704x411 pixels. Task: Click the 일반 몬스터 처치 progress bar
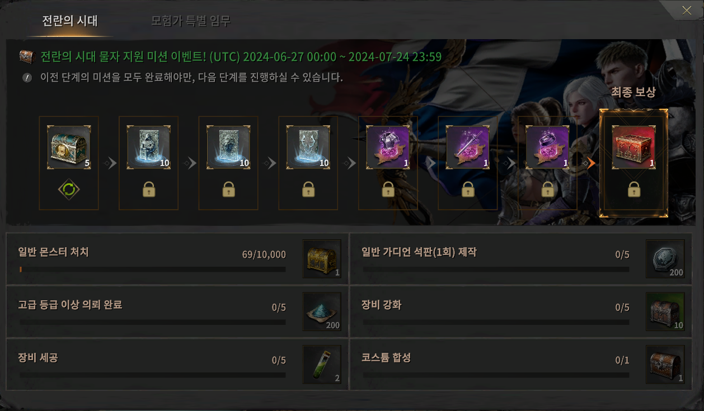tap(153, 270)
